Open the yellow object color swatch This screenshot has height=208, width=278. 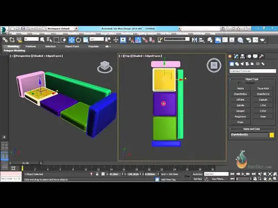272,135
